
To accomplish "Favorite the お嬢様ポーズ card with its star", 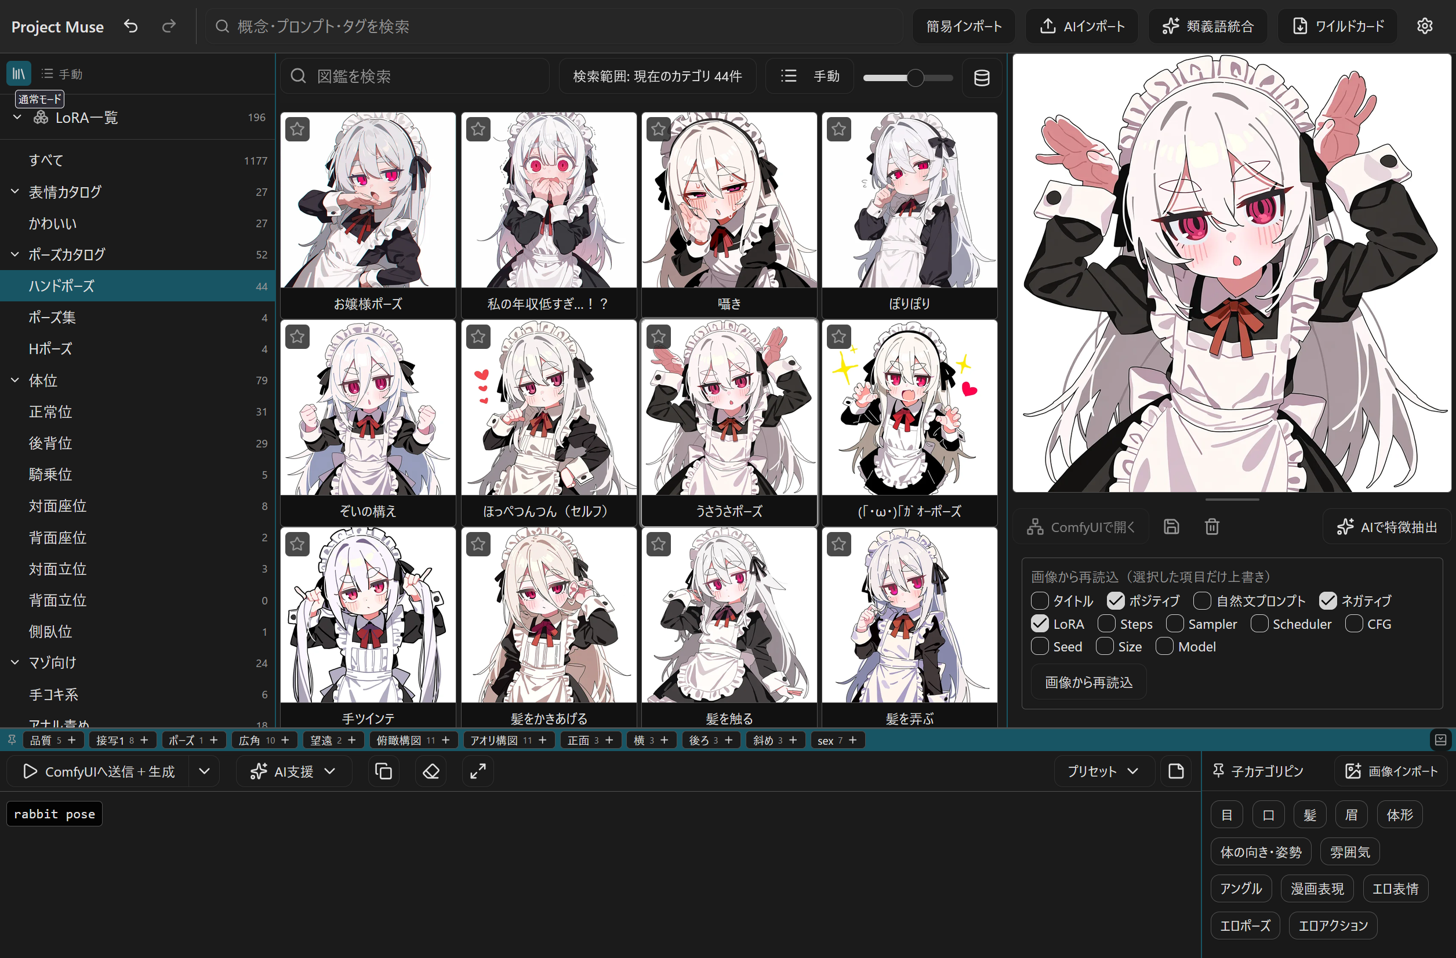I will (297, 129).
